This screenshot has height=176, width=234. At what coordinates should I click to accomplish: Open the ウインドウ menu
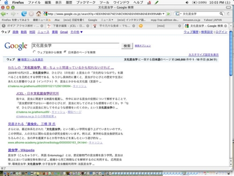[121, 2]
